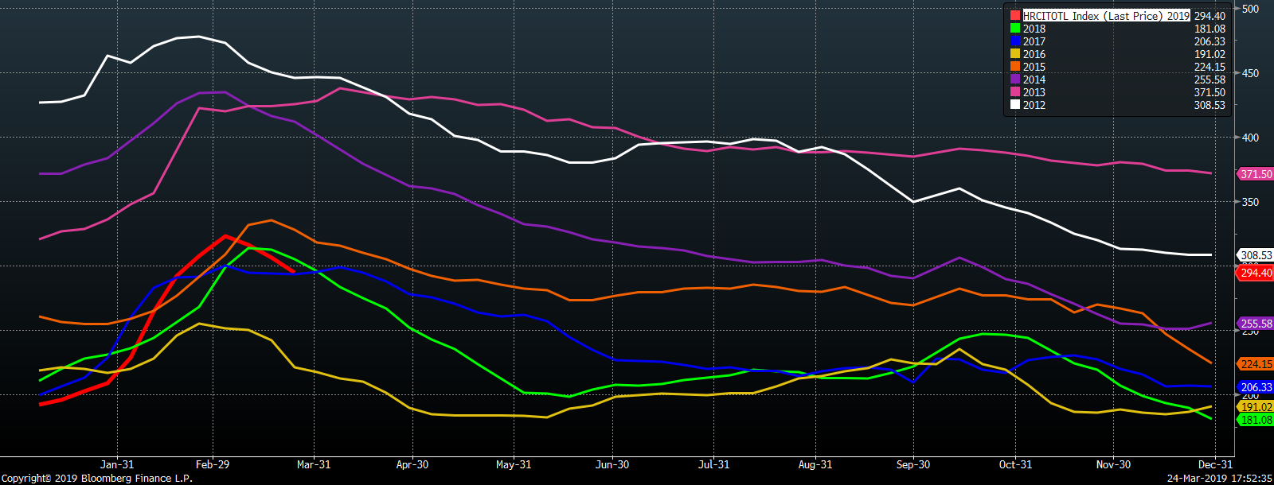This screenshot has height=485, width=1274.
Task: Click the Jun-30 date axis label
Action: 612,464
